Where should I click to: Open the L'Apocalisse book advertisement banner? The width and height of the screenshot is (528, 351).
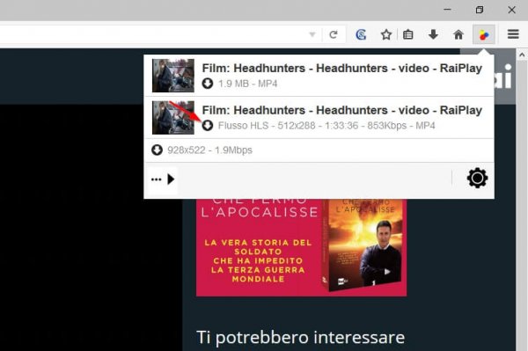[x=301, y=247]
